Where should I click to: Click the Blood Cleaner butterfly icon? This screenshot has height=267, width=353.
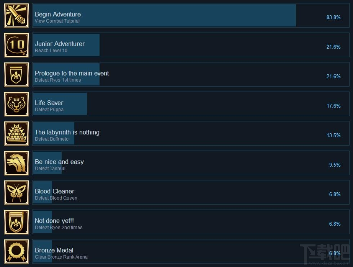click(16, 193)
